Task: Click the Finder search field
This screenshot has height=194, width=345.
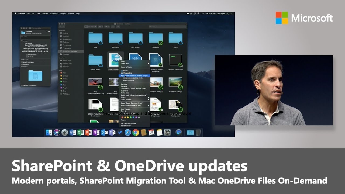Action: point(168,27)
